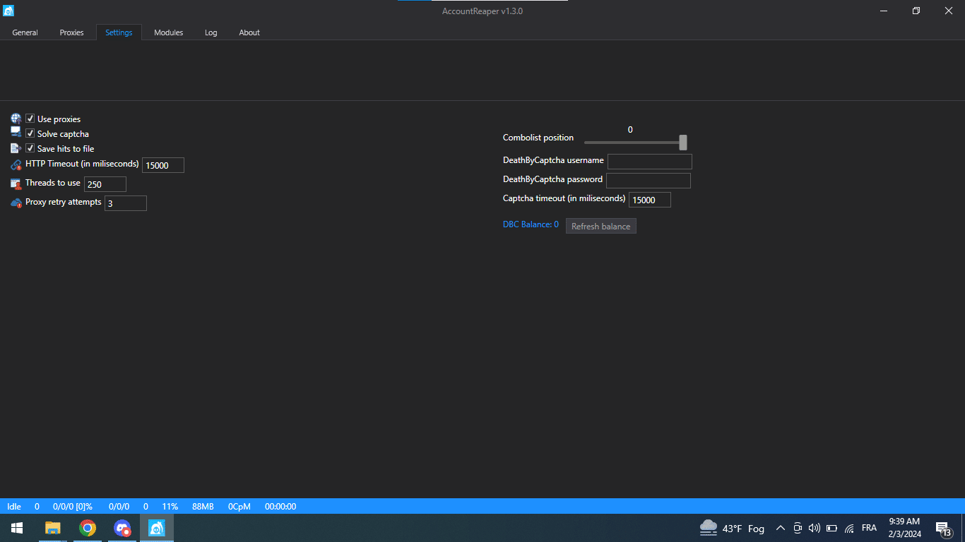Click the file icon beside Save hits to file

16,148
